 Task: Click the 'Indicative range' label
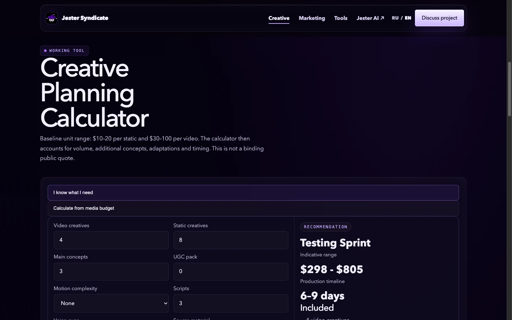[x=318, y=255]
